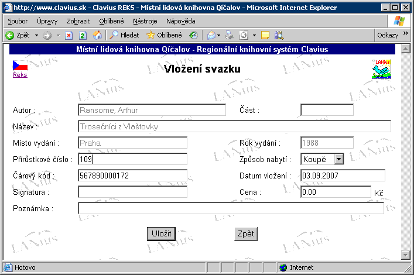This screenshot has width=414, height=275.
Task: Open the Způsob nabytí dropdown showing Koupě
Action: [x=322, y=159]
